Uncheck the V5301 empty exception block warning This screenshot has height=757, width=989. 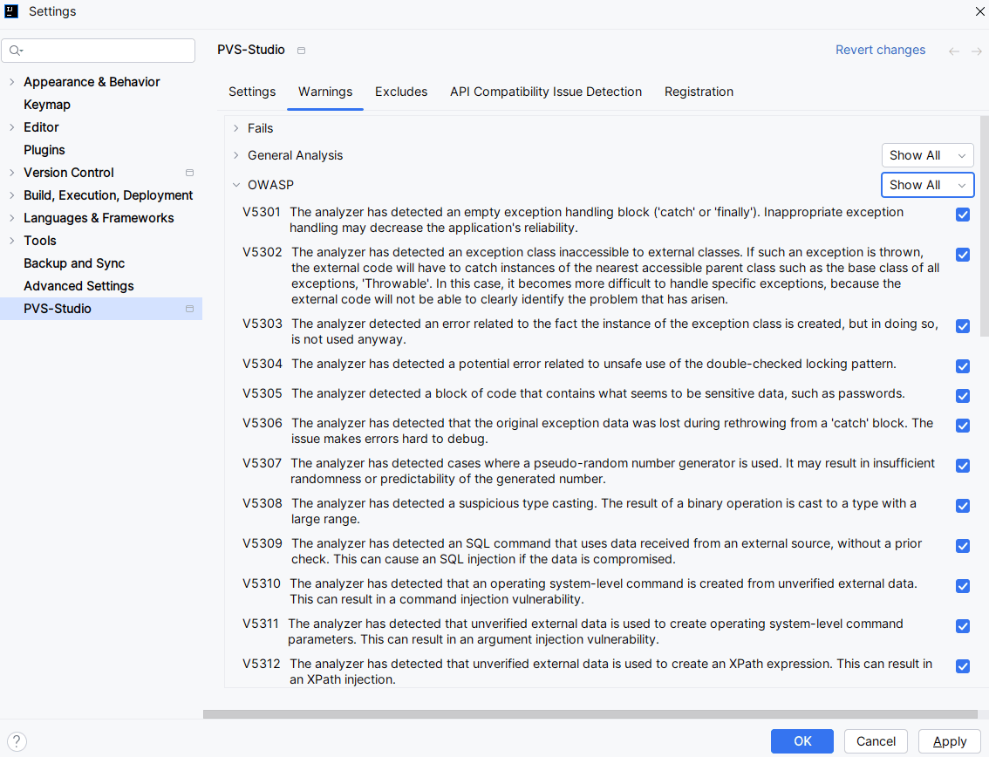963,215
